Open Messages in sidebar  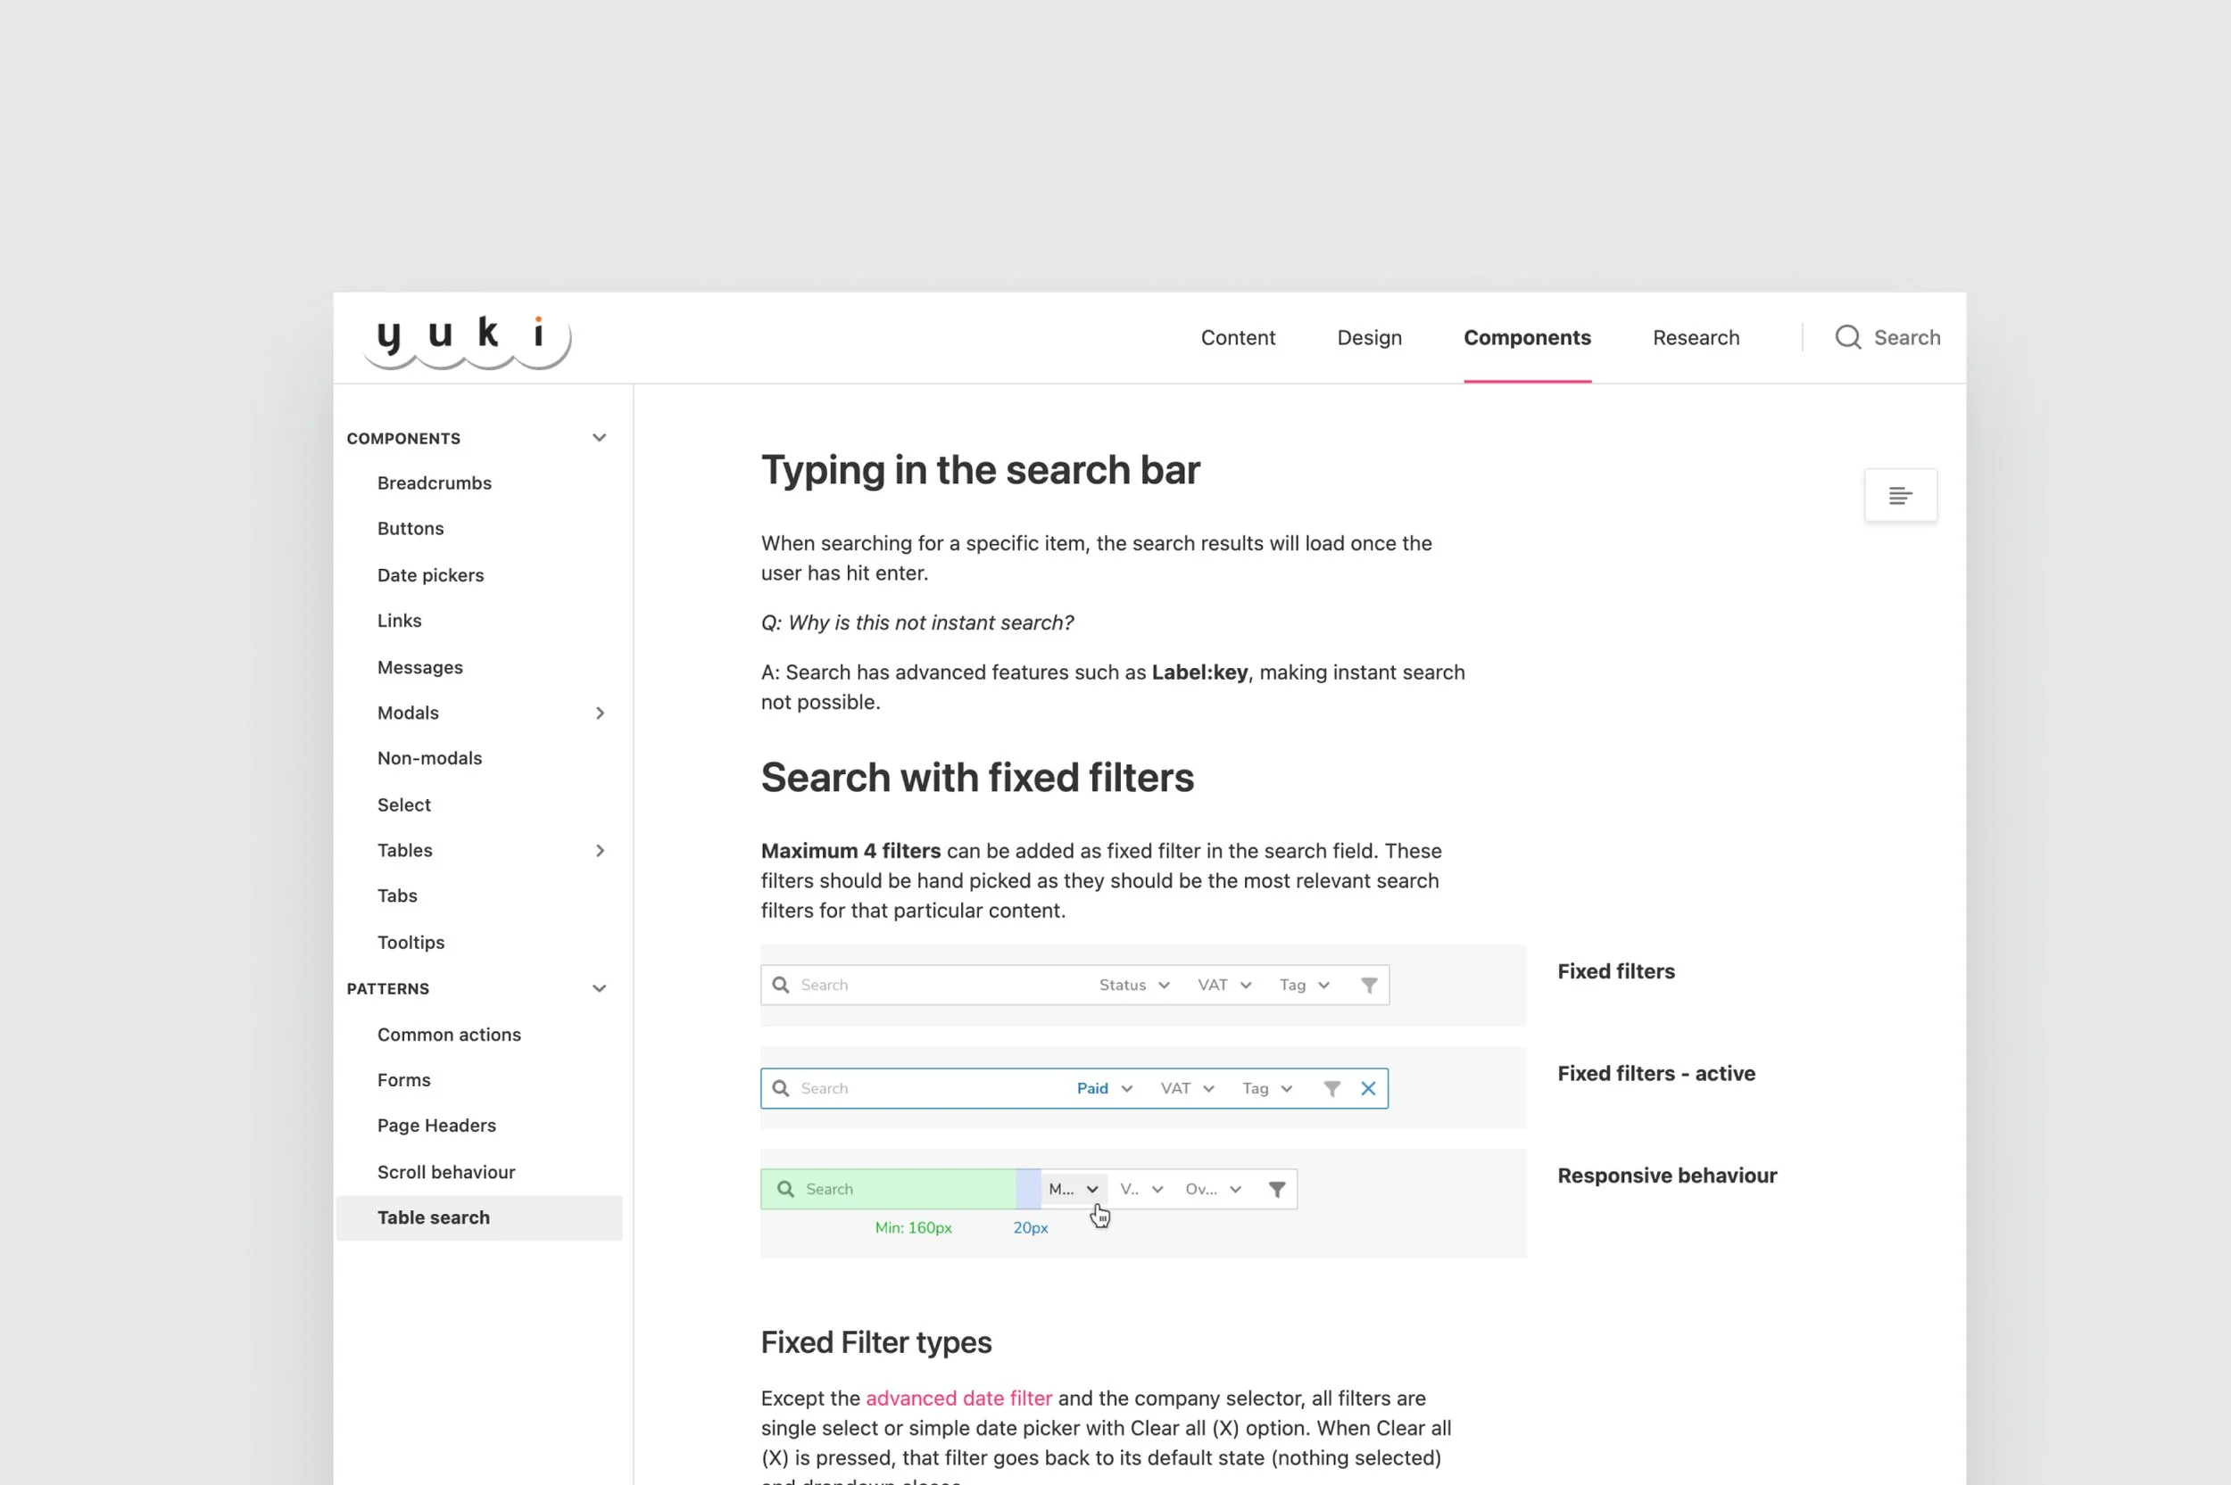pyautogui.click(x=419, y=668)
